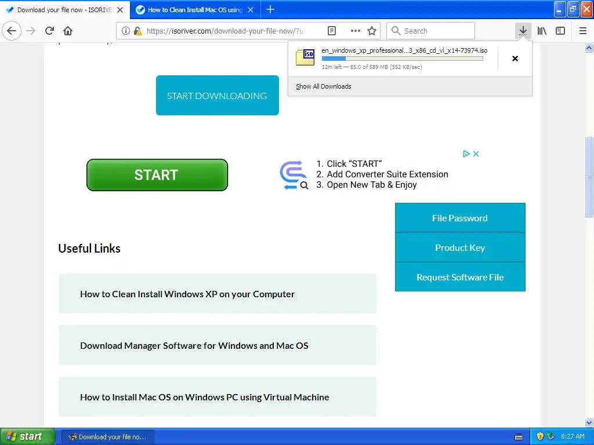Click the scrollbar up arrow

[x=589, y=48]
